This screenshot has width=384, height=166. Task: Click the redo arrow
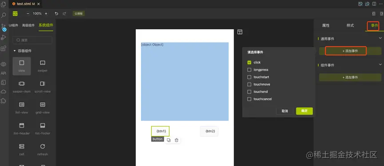click(64, 14)
